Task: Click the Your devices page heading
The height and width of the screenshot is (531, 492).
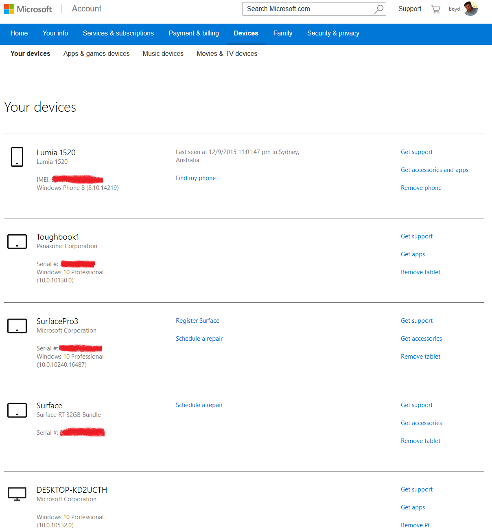Action: pos(40,107)
